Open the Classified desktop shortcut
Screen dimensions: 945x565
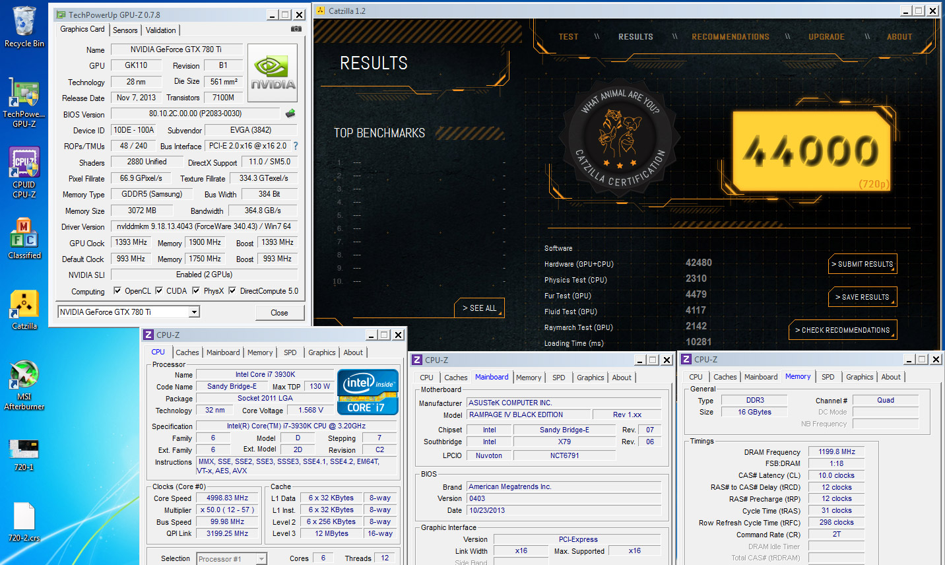coord(24,234)
